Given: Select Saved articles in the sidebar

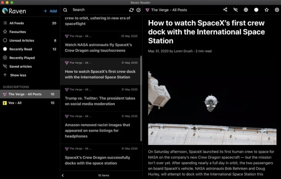Looking at the screenshot, I should tap(30, 66).
